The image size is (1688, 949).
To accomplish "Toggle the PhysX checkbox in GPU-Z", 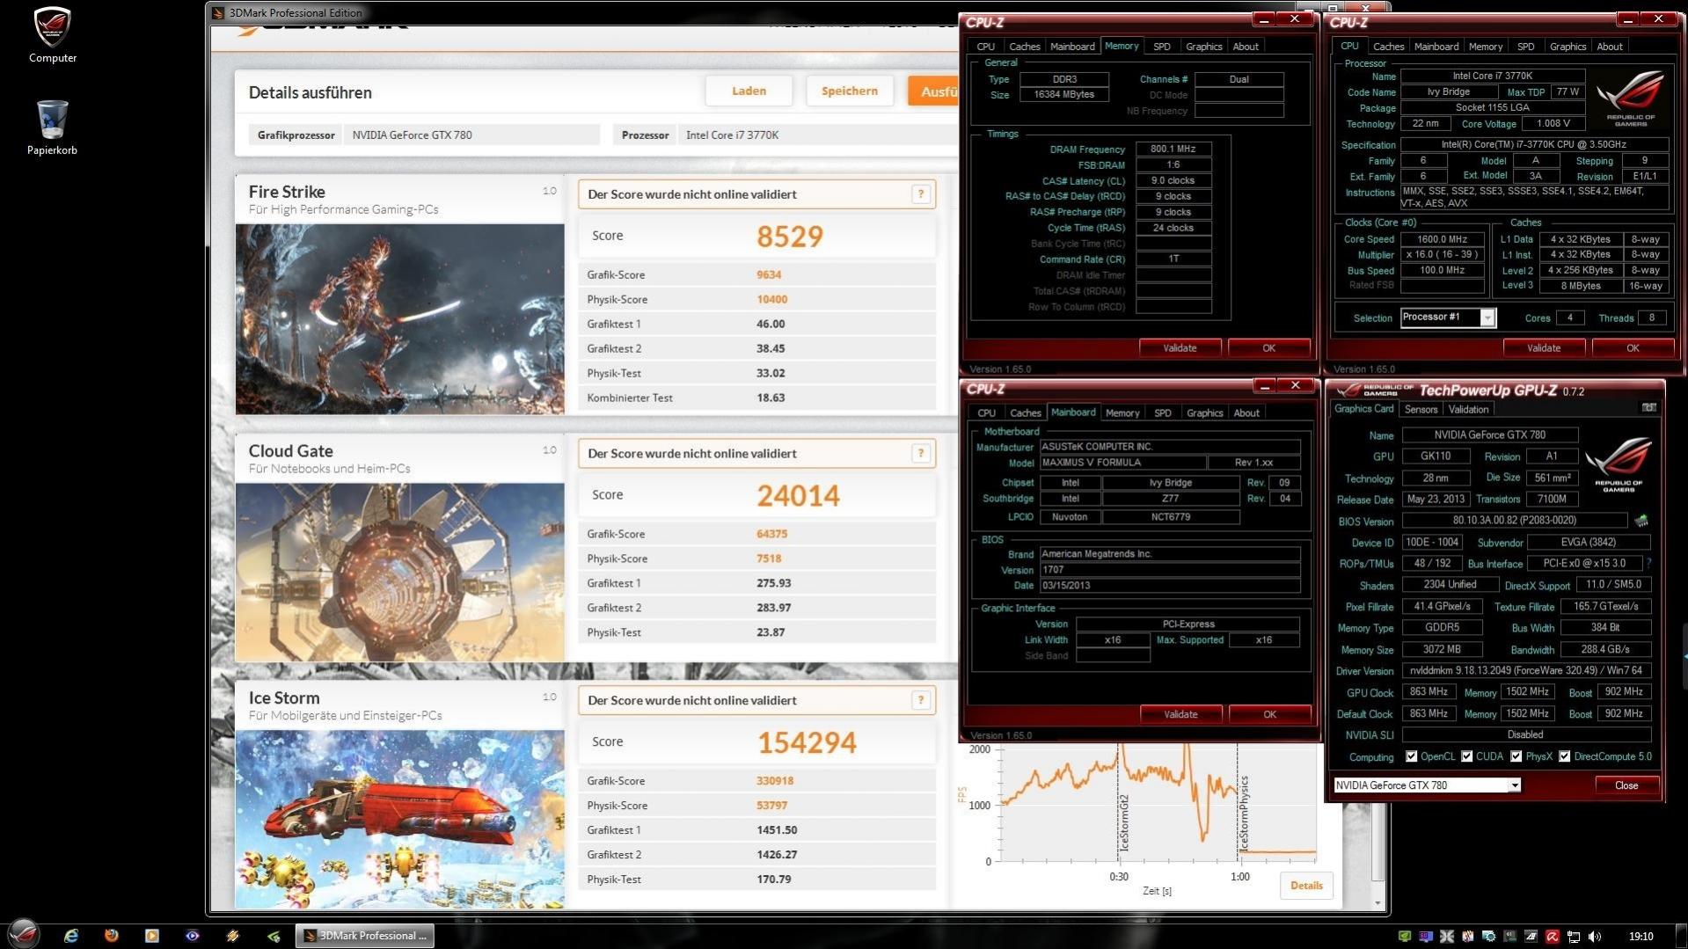I will coord(1516,756).
